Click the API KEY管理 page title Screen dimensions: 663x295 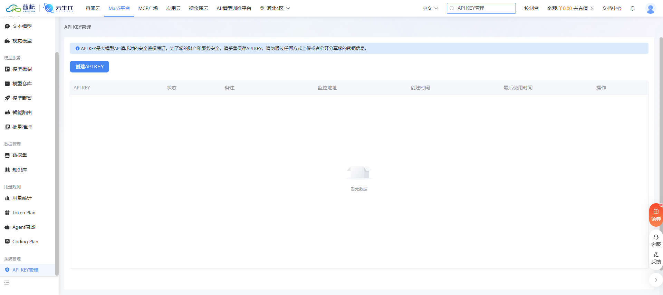78,27
